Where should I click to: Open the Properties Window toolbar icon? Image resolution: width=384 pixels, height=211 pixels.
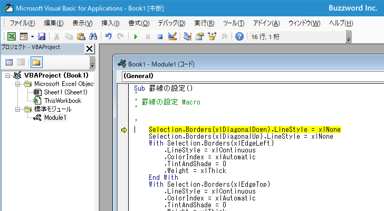[200, 36]
